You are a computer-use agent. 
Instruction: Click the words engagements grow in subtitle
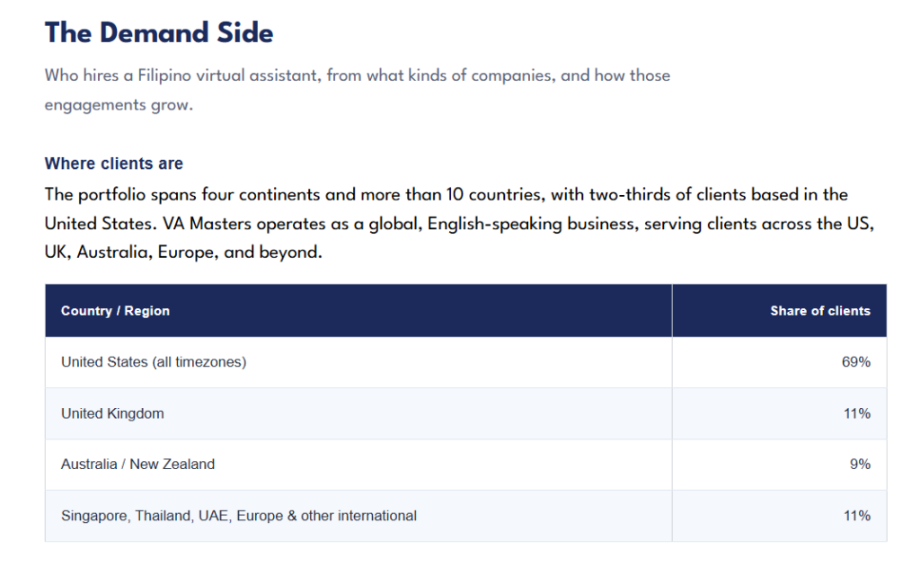point(119,105)
